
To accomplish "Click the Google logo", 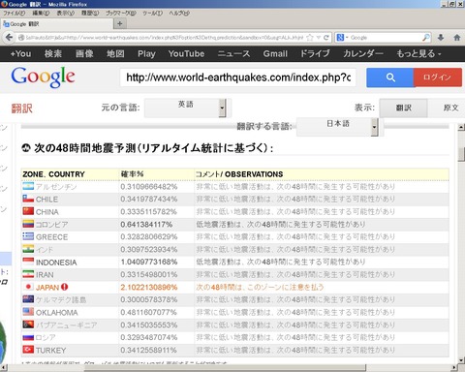I will coord(43,77).
